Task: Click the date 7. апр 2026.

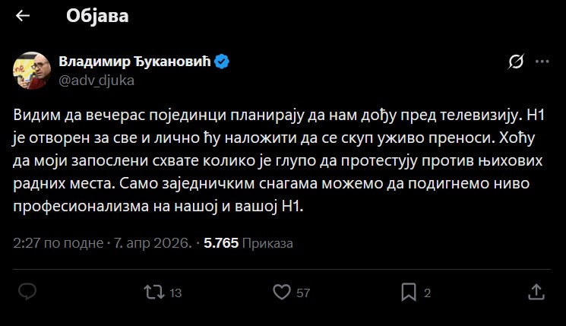Action: 153,243
